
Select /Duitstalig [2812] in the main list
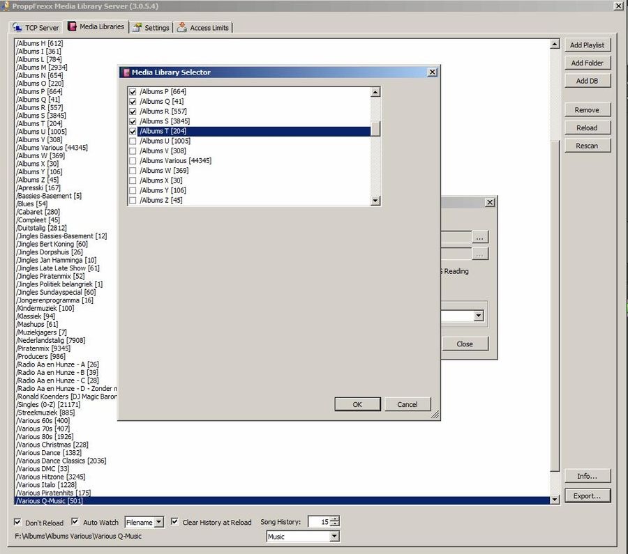click(41, 228)
